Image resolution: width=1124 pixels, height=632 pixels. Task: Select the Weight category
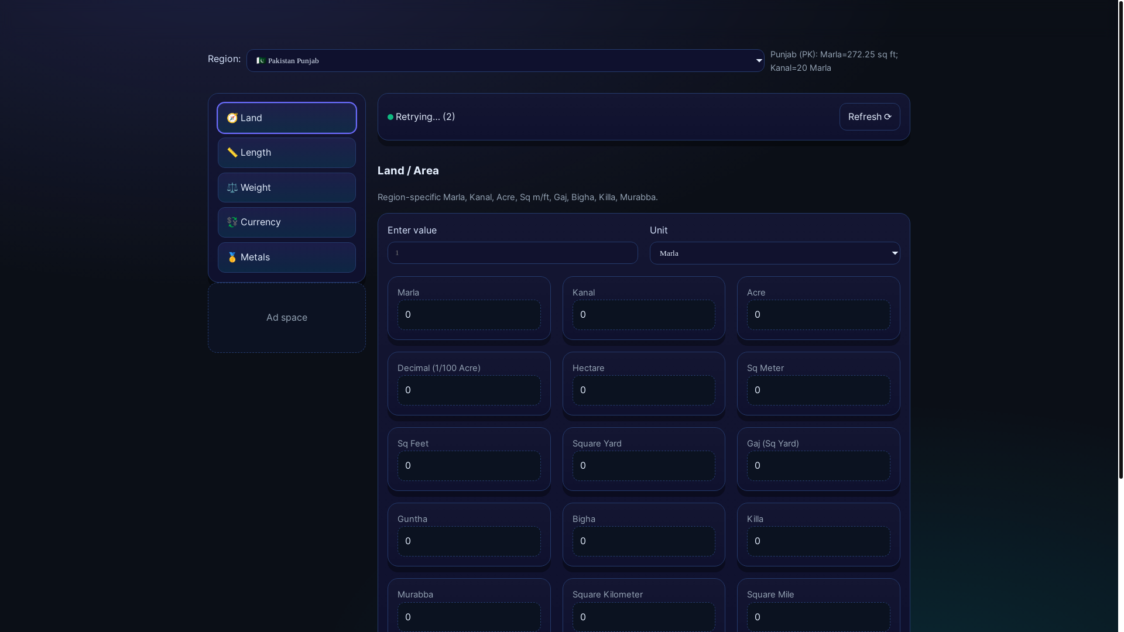point(287,188)
